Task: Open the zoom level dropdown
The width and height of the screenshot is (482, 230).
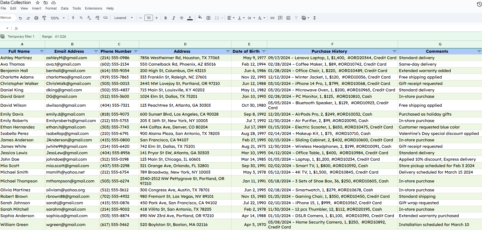Action: tap(58, 18)
